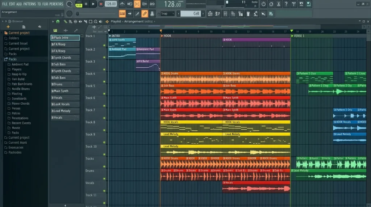The image size is (371, 207).
Task: Select the square selection tool in the playlist
Action: tap(90, 21)
